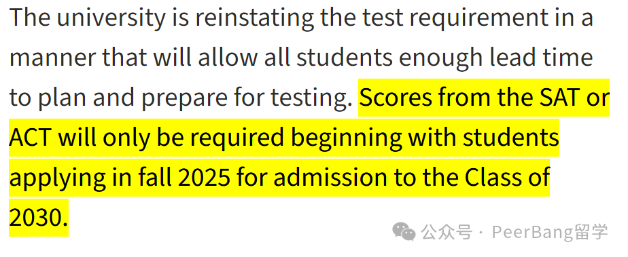Image resolution: width=628 pixels, height=257 pixels.
Task: Click the 公众号 watermark label
Action: pyautogui.click(x=447, y=232)
